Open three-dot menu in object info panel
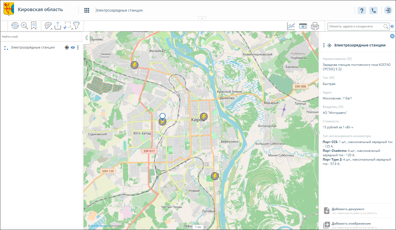The width and height of the screenshot is (396, 230). pos(324,45)
